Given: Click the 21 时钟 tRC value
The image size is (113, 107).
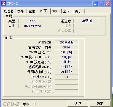Looking at the screenshot, I should [x=66, y=72].
